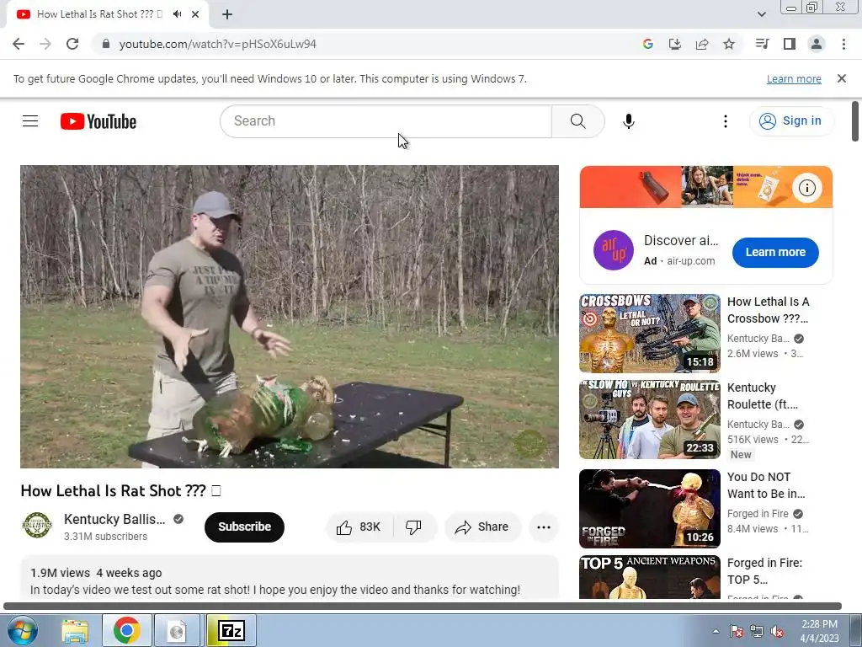This screenshot has height=647, width=862.
Task: Like the video with thumbs up
Action: click(359, 527)
